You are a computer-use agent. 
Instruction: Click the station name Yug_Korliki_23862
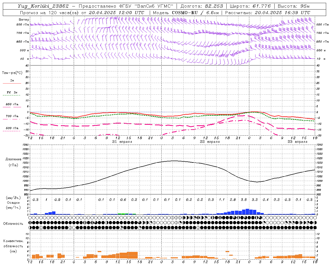pyautogui.click(x=43, y=6)
